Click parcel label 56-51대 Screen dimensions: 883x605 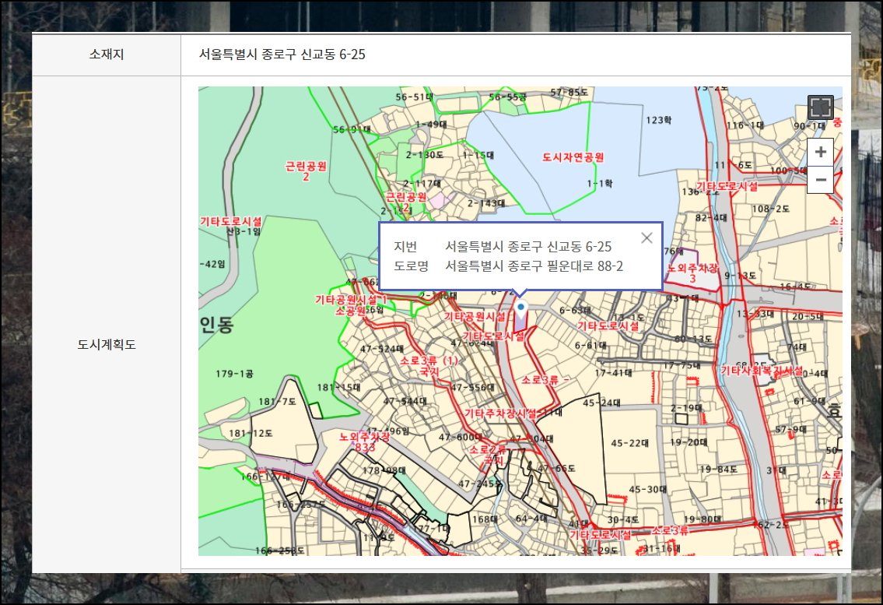(415, 97)
